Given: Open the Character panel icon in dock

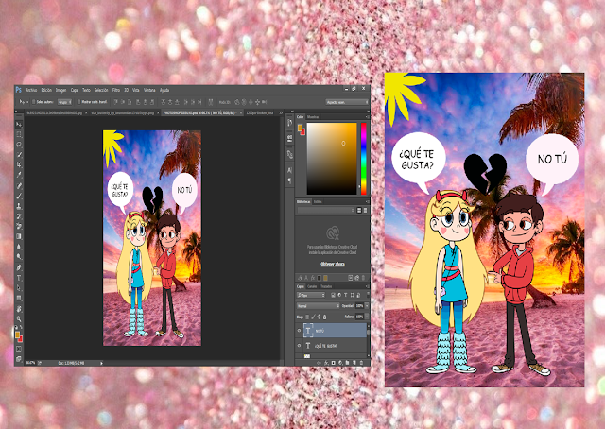Looking at the screenshot, I should click(290, 170).
